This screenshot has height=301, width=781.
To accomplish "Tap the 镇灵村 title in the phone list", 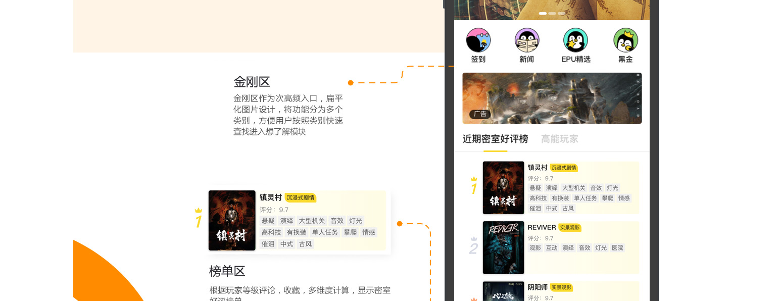I will tap(538, 168).
